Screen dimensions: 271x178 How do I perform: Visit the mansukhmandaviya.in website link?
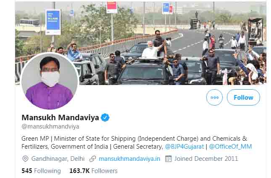(129, 159)
